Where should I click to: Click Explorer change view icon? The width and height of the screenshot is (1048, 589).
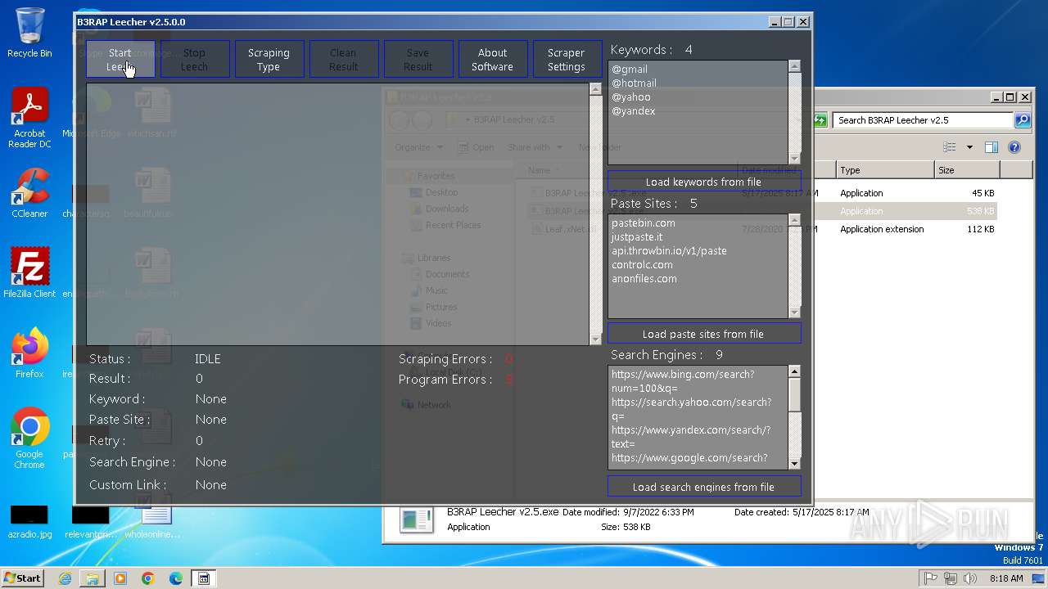[950, 148]
